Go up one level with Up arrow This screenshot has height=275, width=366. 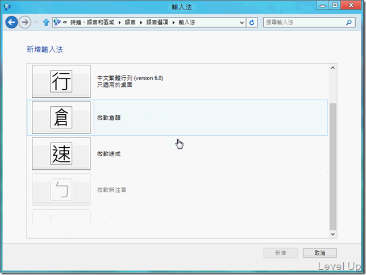pos(46,22)
